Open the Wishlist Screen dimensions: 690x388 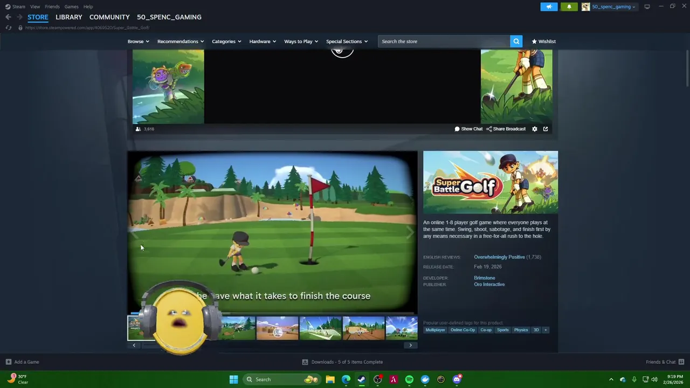543,41
